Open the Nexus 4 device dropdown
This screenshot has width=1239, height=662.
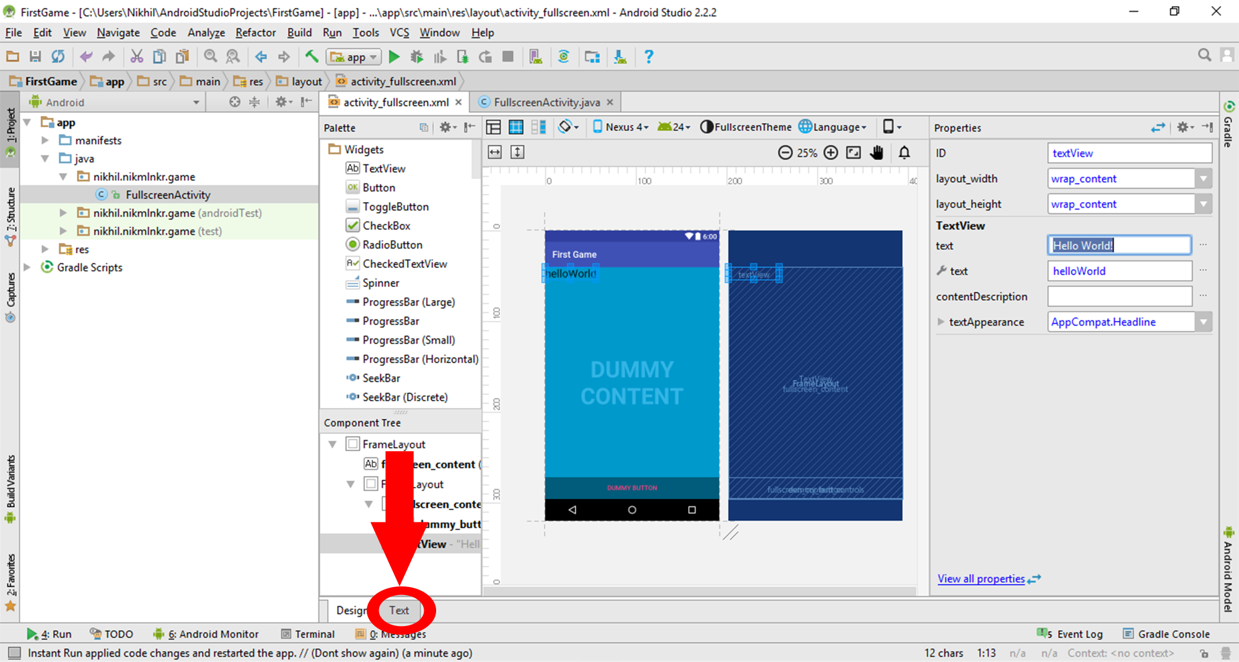[x=621, y=127]
